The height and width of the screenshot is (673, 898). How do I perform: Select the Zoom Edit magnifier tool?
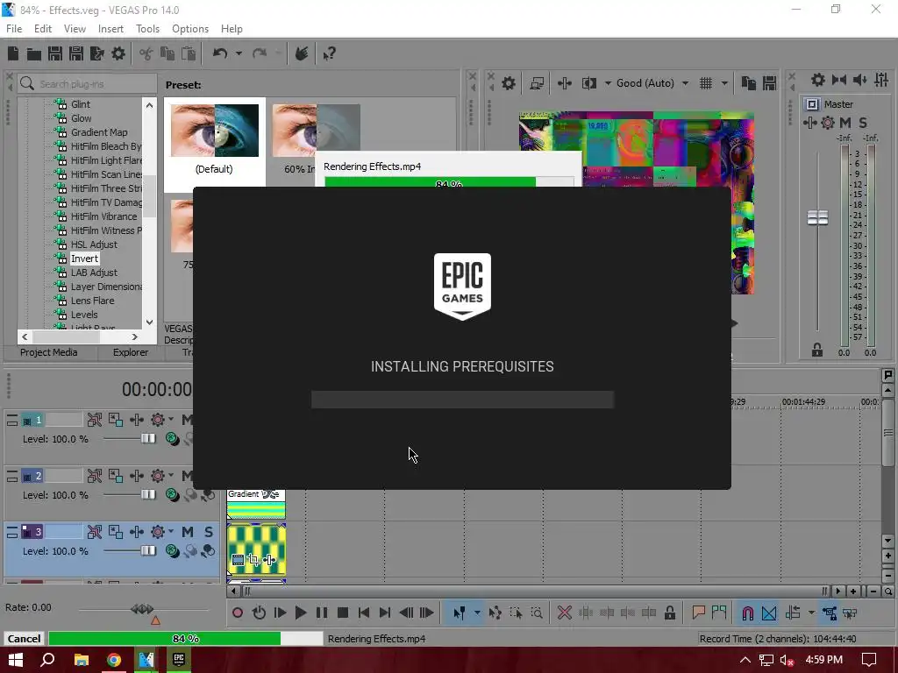(537, 613)
